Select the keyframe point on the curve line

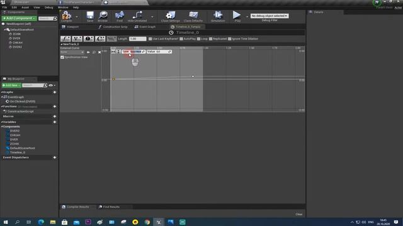pos(193,77)
